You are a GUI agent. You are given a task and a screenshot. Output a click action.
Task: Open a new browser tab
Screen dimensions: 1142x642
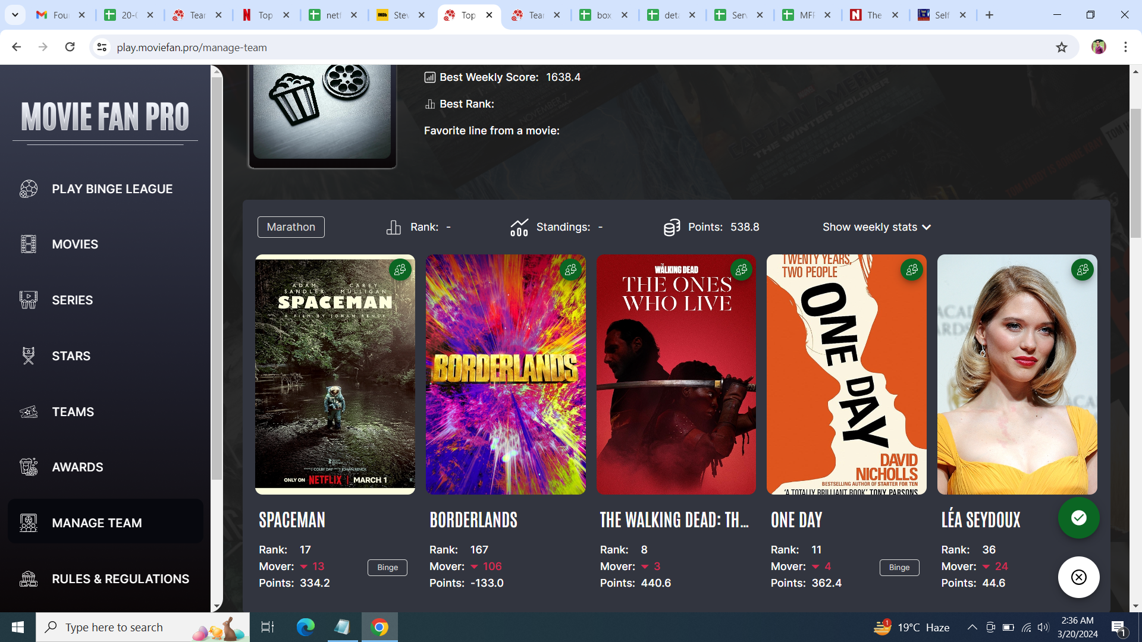(989, 15)
